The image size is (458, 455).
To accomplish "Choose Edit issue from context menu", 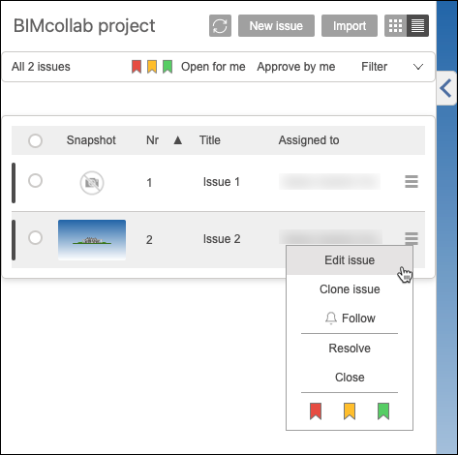I will click(x=350, y=260).
